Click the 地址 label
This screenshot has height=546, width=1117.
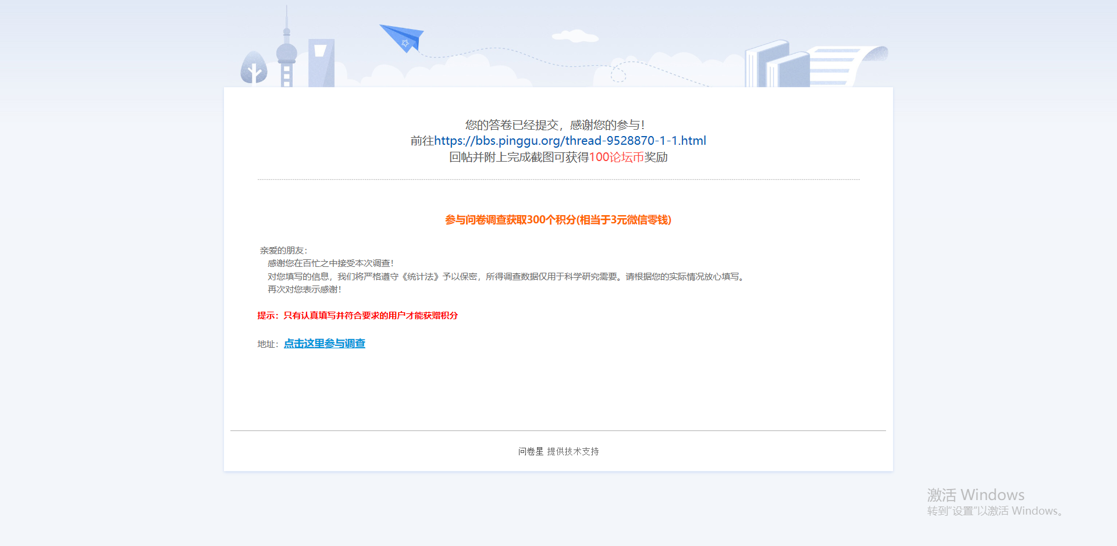pyautogui.click(x=268, y=344)
